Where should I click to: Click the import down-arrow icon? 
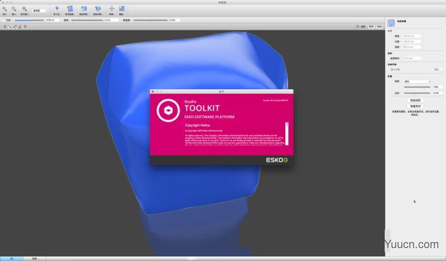[x=57, y=8]
